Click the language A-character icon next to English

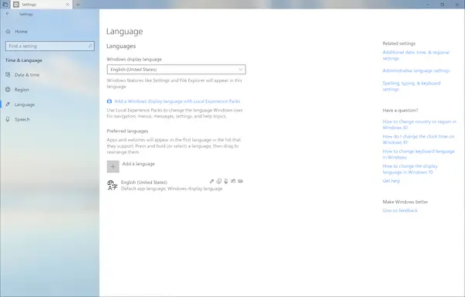112,185
